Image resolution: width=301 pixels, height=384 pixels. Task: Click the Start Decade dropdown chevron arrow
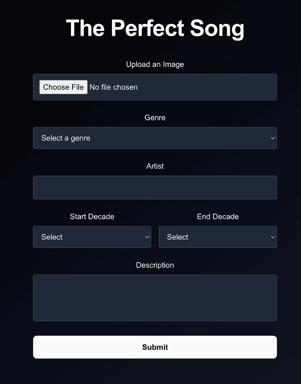point(147,237)
